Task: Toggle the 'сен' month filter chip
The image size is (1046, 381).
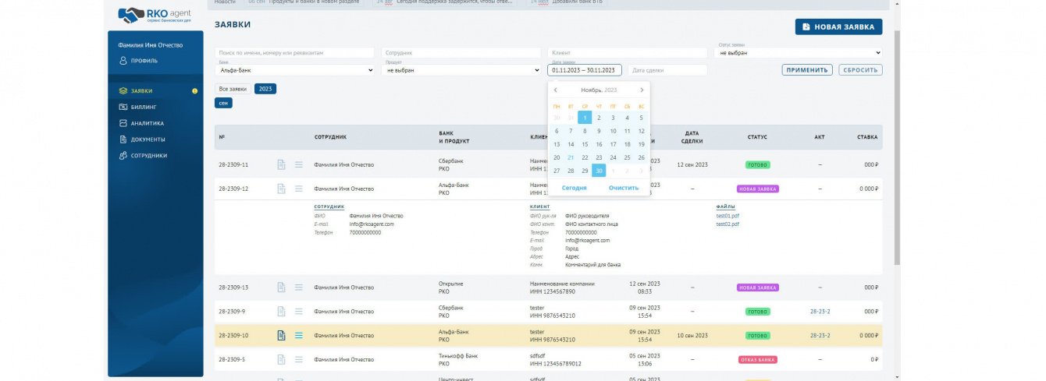Action: click(x=223, y=103)
